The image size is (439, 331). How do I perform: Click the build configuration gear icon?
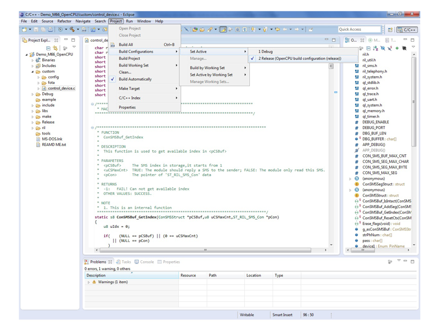[x=60, y=30]
